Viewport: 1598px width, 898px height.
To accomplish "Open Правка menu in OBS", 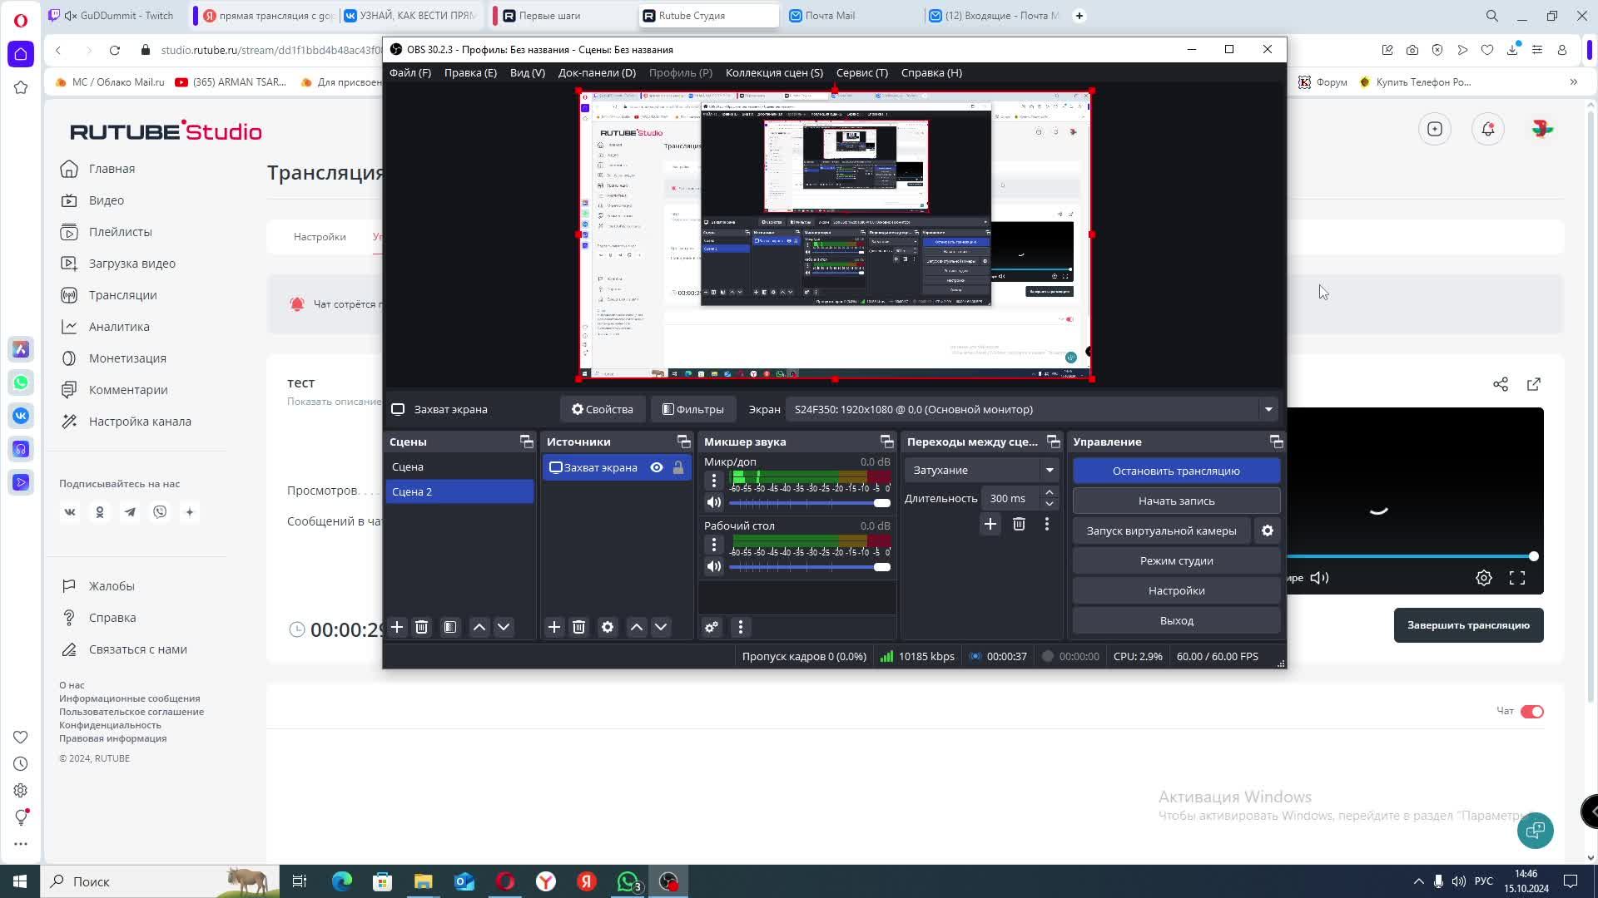I will tap(470, 72).
